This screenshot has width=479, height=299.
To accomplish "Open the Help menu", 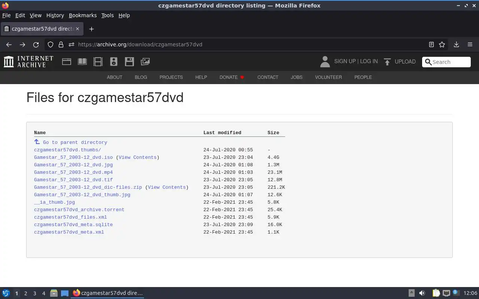I will click(124, 15).
